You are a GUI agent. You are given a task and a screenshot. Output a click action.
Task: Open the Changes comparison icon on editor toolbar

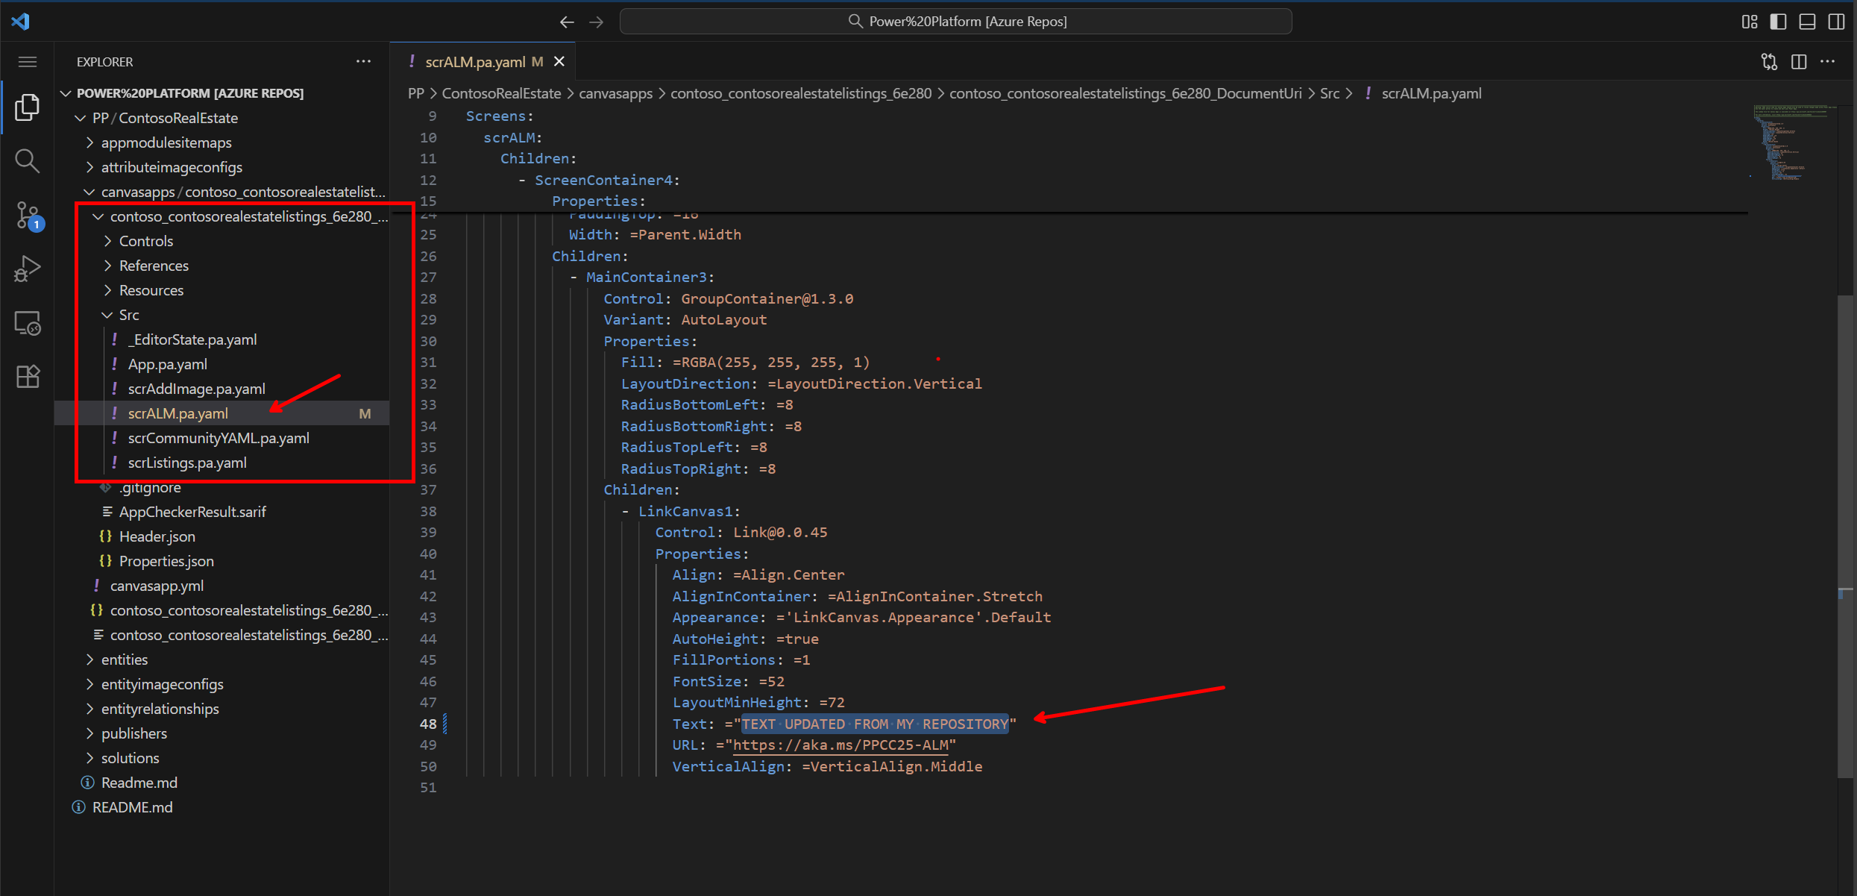coord(1769,61)
